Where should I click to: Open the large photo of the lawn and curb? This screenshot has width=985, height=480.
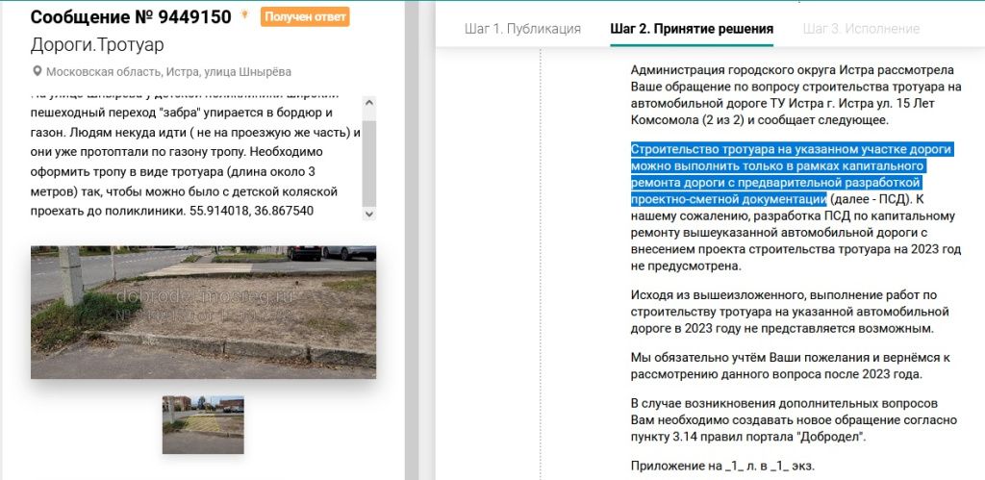tap(203, 312)
